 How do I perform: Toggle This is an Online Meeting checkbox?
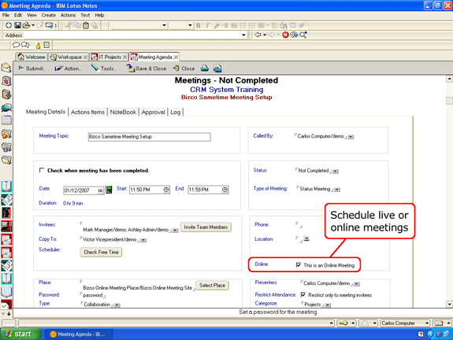coord(299,265)
